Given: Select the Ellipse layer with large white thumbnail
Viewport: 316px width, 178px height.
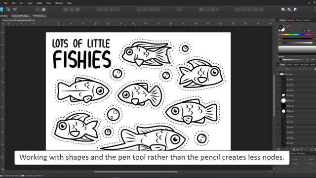Looking at the screenshot, I should coord(296,100).
